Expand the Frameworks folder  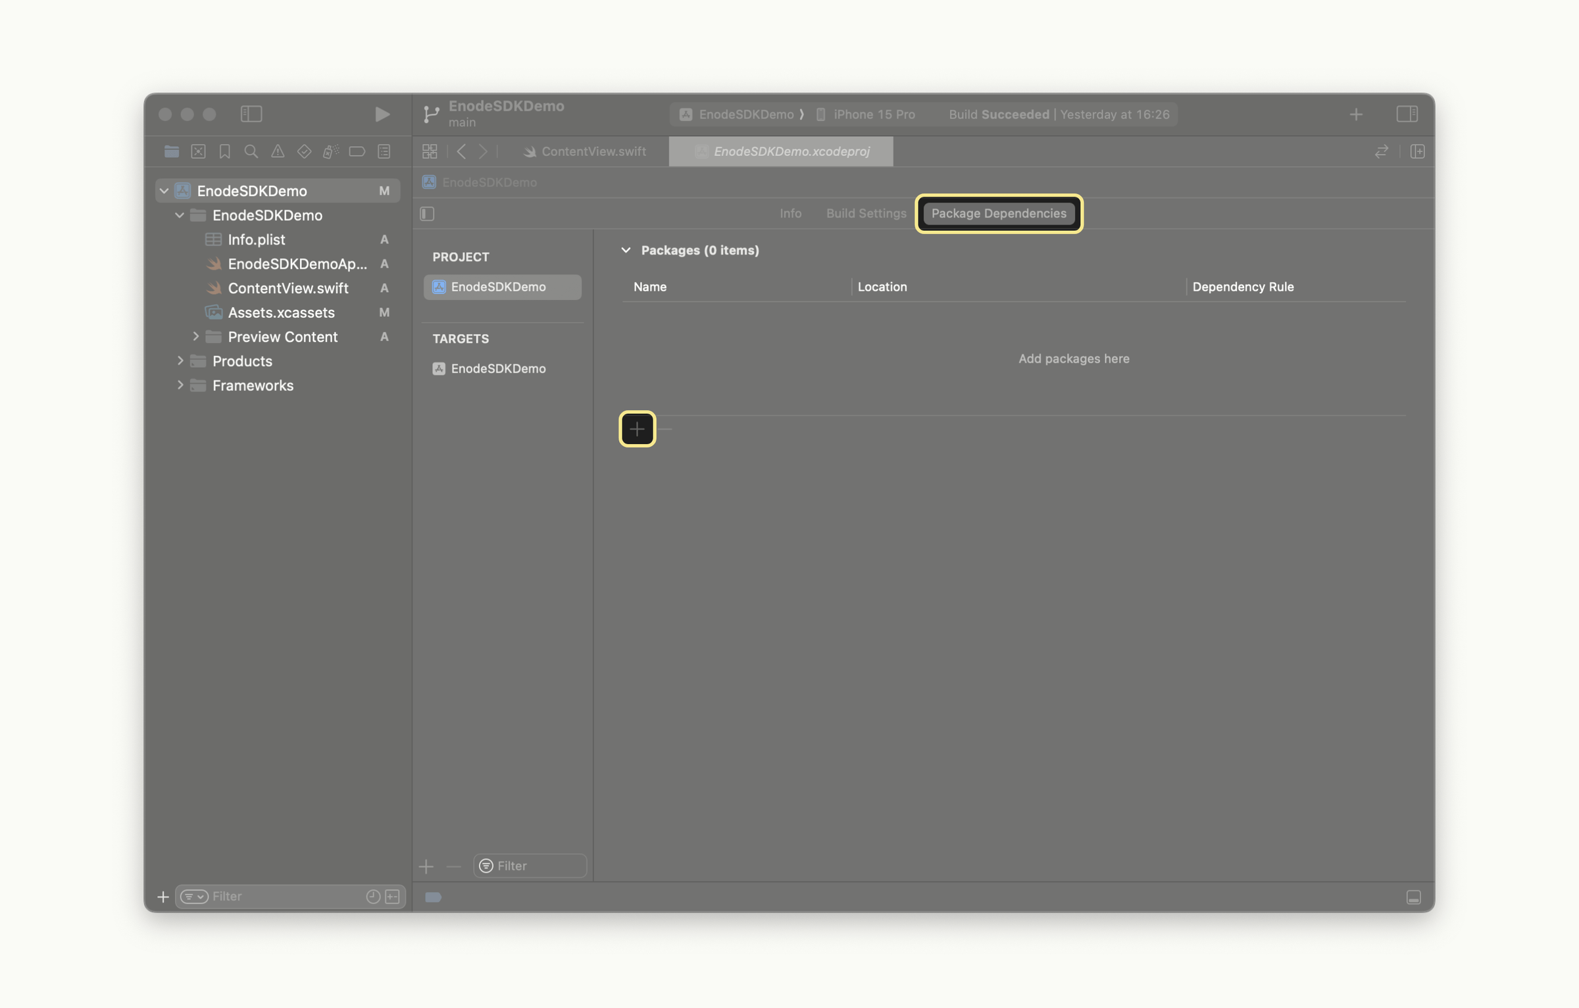pyautogui.click(x=180, y=386)
